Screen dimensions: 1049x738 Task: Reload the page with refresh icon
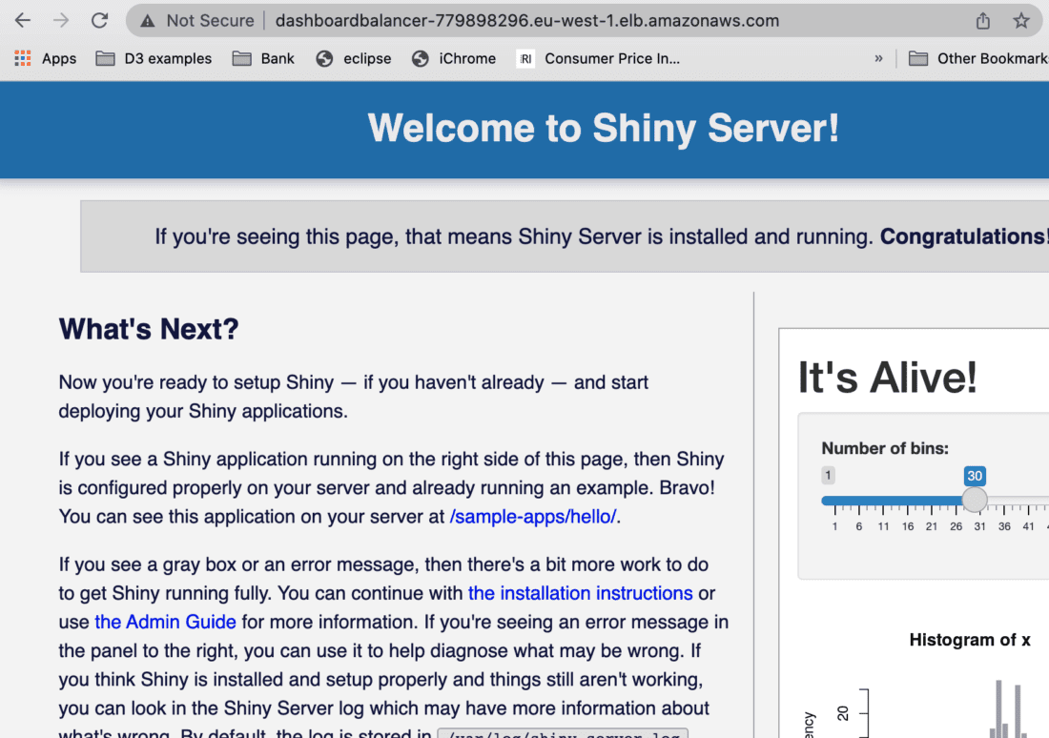point(99,20)
